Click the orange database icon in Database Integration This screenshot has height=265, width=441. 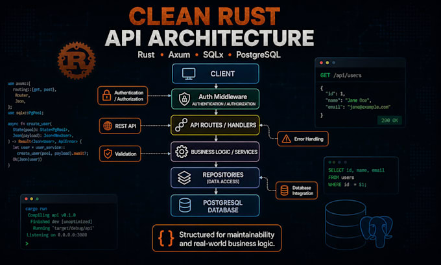click(x=284, y=190)
